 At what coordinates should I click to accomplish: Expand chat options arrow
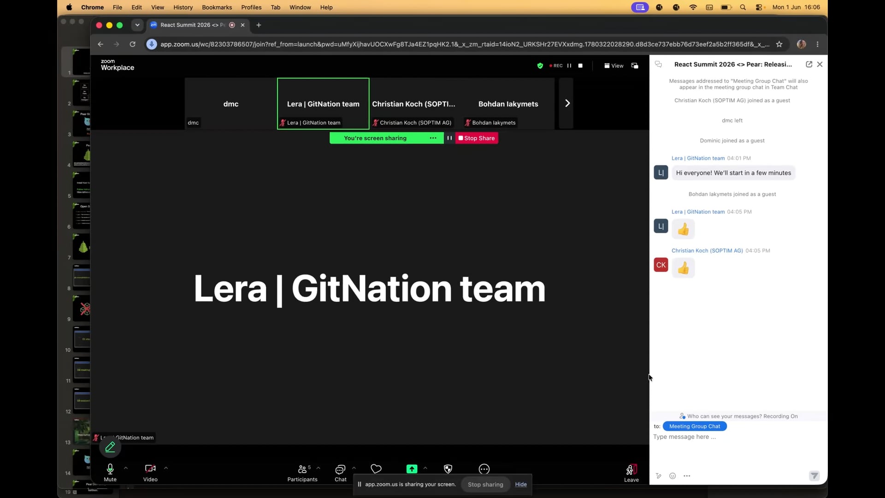(354, 468)
